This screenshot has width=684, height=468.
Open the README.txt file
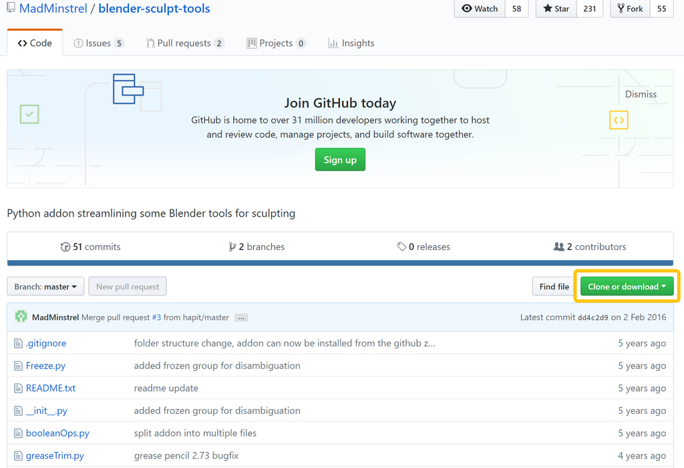[x=51, y=388]
